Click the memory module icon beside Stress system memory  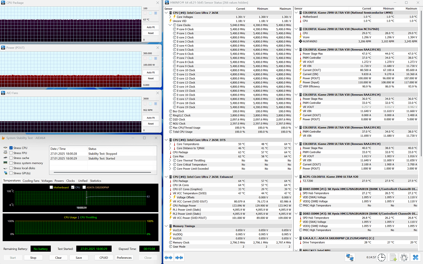click(x=5, y=163)
